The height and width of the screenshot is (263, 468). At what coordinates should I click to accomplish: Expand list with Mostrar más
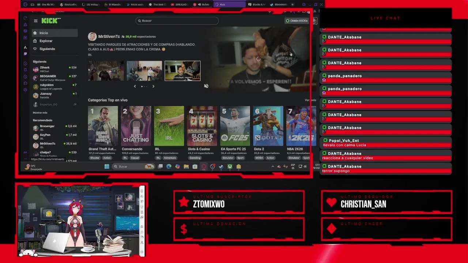[x=40, y=113]
